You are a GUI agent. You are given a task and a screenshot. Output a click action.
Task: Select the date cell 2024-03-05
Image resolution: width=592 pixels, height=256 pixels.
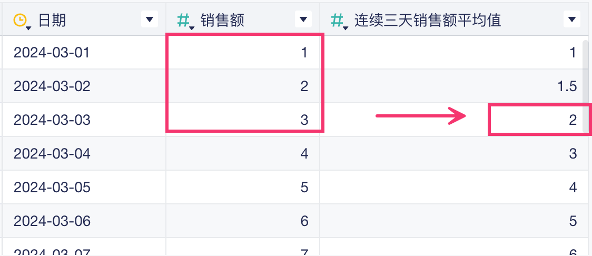click(x=52, y=188)
